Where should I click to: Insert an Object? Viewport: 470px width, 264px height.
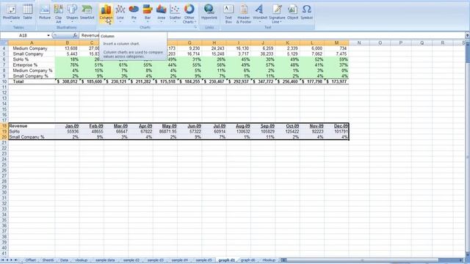292,13
